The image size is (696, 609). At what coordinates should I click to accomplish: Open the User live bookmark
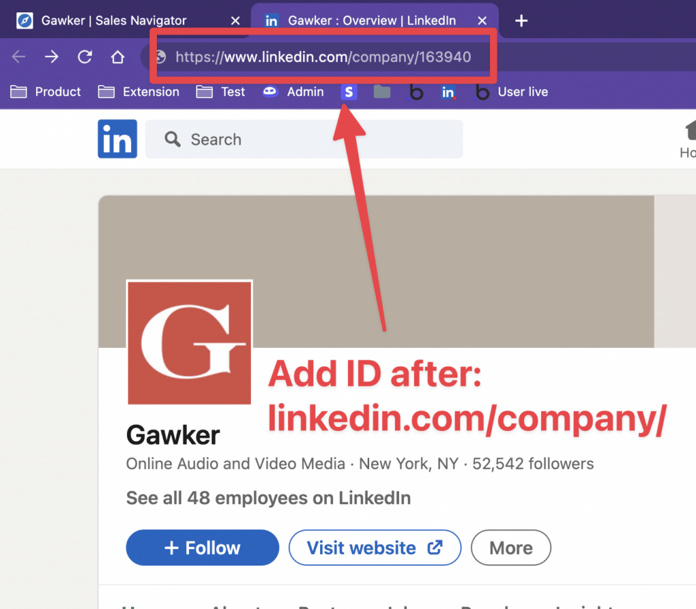[511, 92]
